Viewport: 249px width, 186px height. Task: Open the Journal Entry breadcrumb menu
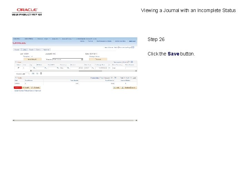[x=67, y=39]
